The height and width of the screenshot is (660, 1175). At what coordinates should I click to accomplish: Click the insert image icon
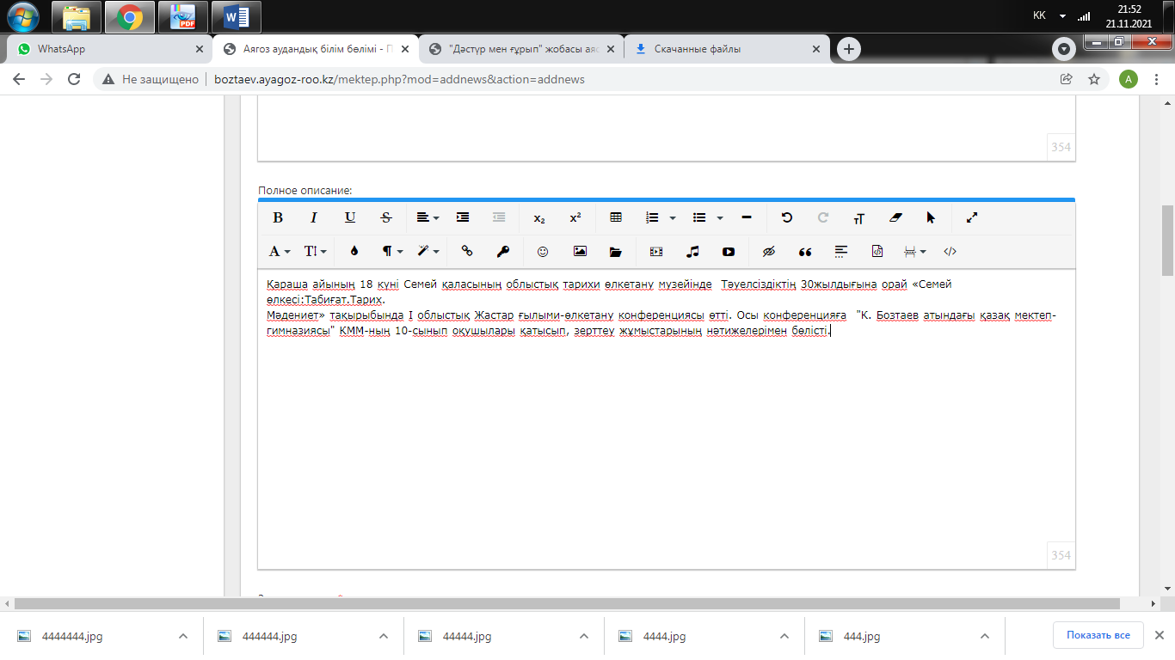580,252
